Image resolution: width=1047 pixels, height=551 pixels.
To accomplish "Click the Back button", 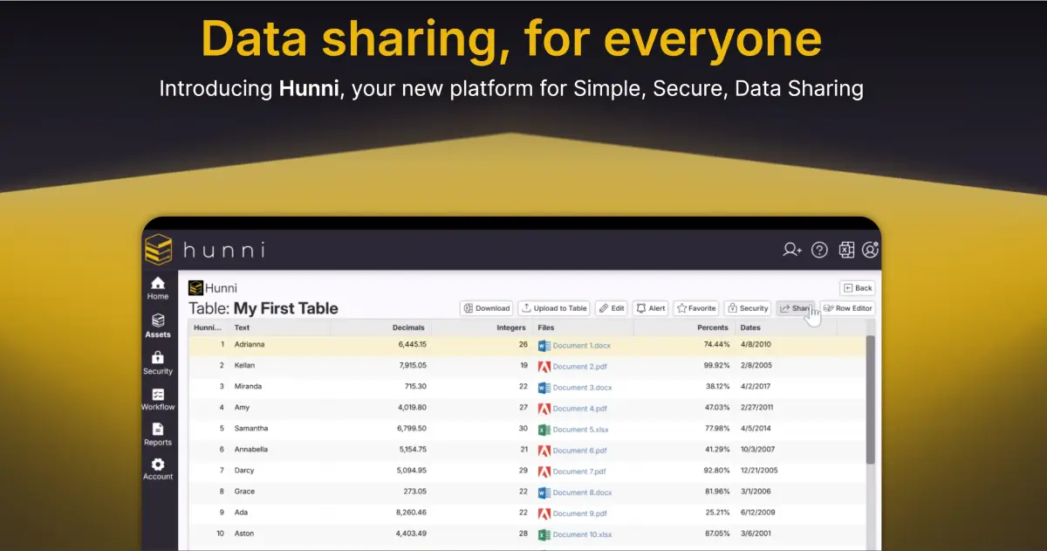I will pyautogui.click(x=857, y=287).
